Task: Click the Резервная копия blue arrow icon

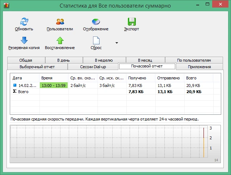Action: [24, 40]
